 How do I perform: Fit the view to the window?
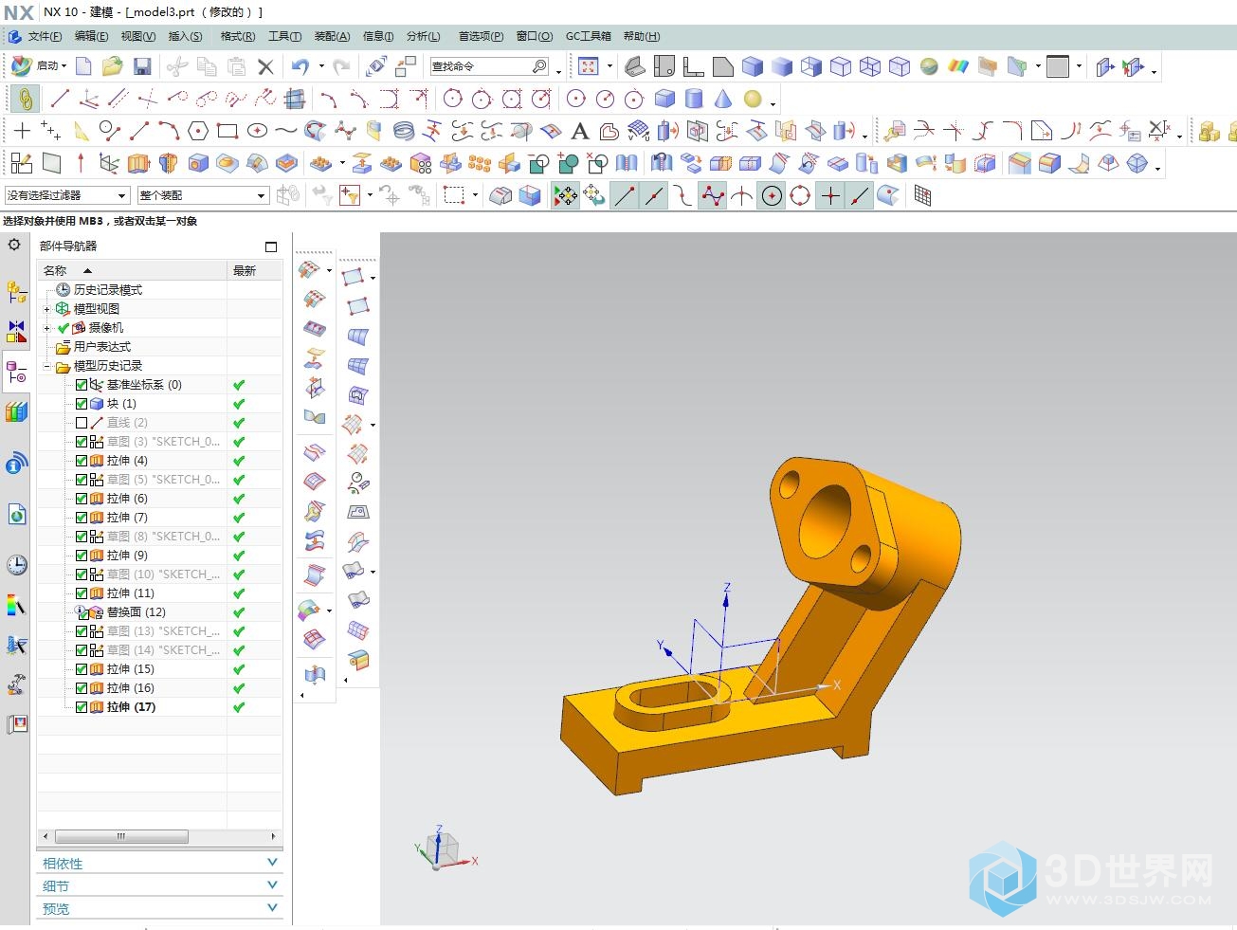[589, 66]
